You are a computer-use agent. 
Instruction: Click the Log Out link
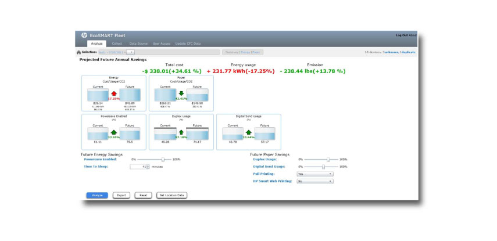[402, 35]
